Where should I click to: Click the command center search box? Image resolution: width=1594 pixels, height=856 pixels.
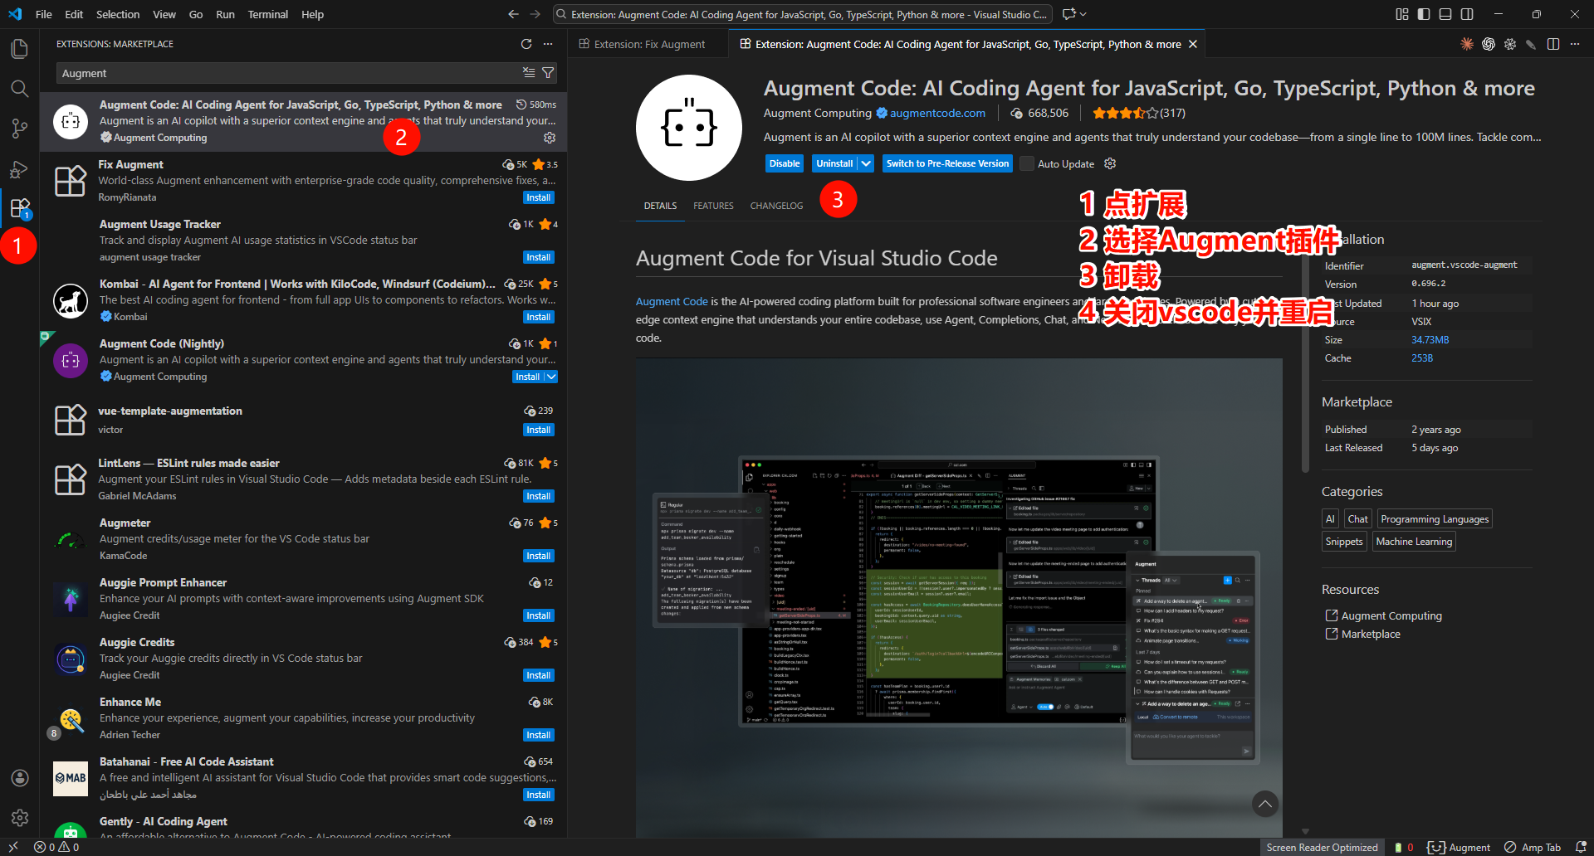tap(802, 14)
